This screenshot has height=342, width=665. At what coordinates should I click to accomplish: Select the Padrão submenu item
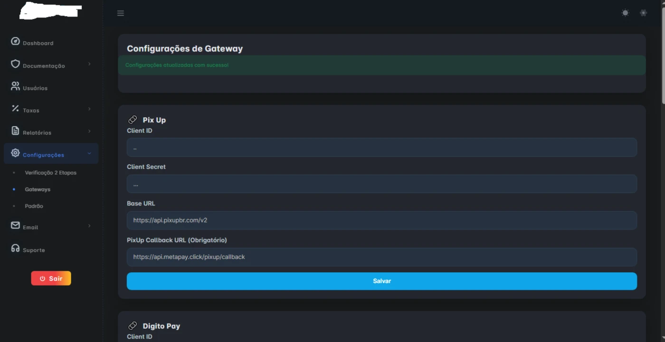click(34, 206)
